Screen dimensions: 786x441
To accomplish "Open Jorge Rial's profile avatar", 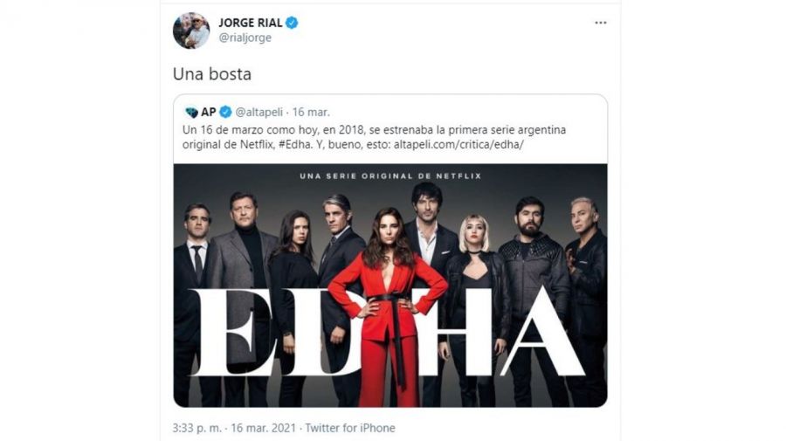I will coord(191,31).
